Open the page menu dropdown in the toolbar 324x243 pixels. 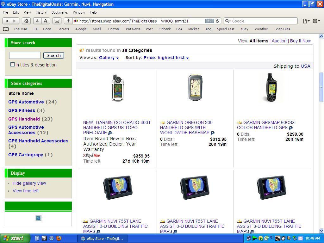[306, 21]
